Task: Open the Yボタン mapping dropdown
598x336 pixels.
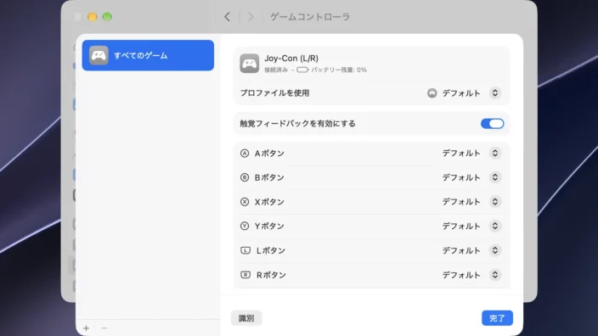Action: click(x=495, y=226)
